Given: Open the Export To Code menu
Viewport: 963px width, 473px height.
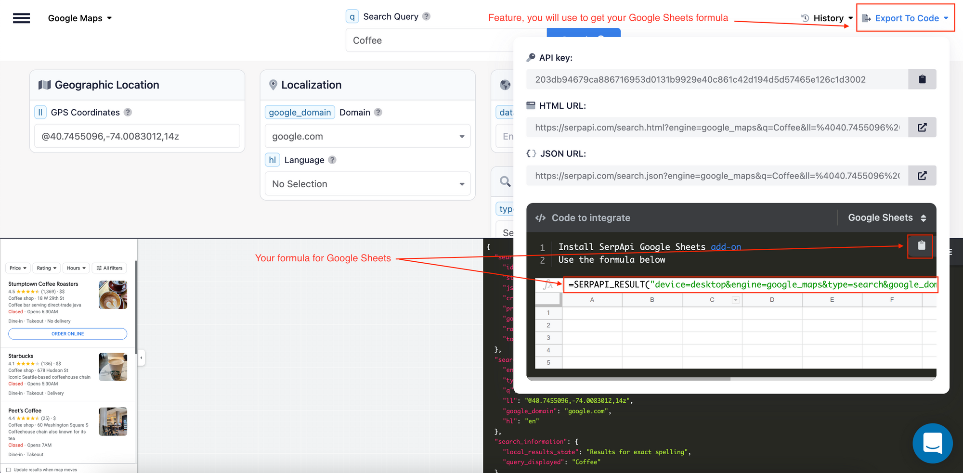Looking at the screenshot, I should pyautogui.click(x=905, y=18).
